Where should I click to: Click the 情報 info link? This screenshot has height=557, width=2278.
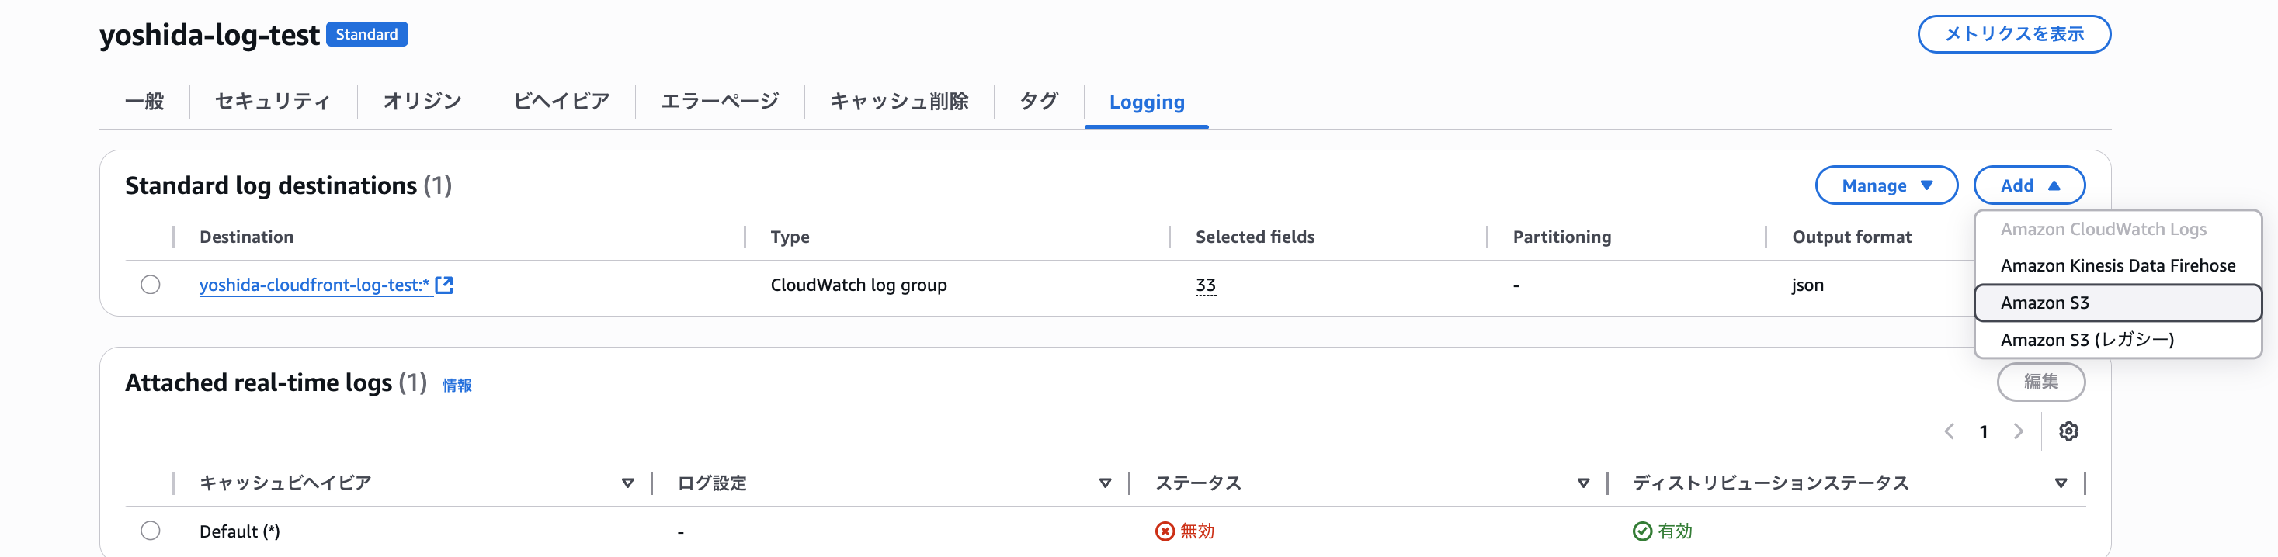[457, 386]
